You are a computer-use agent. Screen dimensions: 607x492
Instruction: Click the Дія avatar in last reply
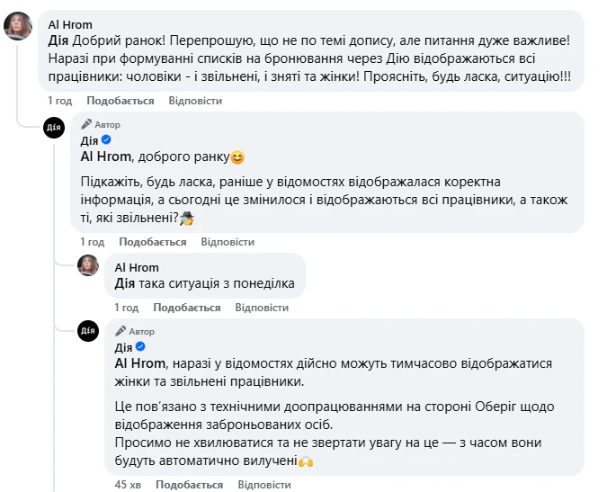(88, 331)
